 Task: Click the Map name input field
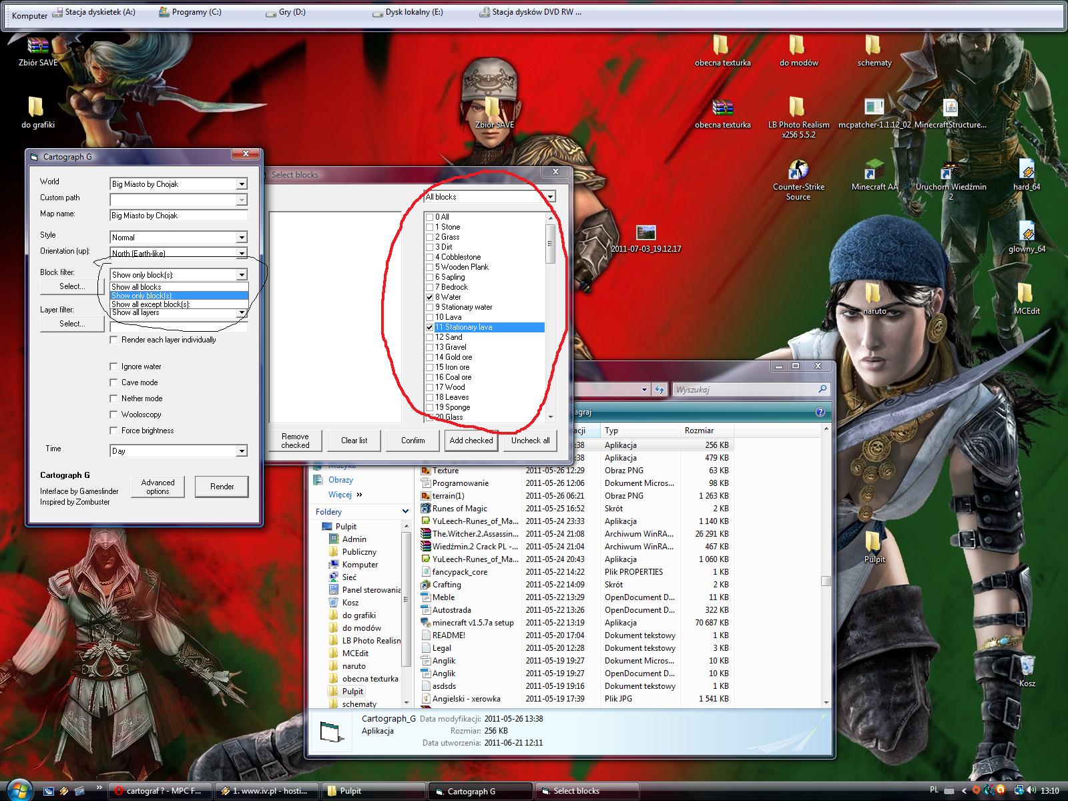pyautogui.click(x=179, y=216)
